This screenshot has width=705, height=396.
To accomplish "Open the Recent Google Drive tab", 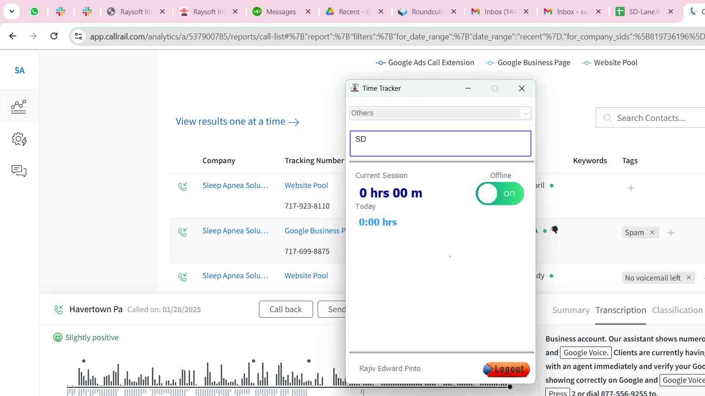I will point(354,11).
